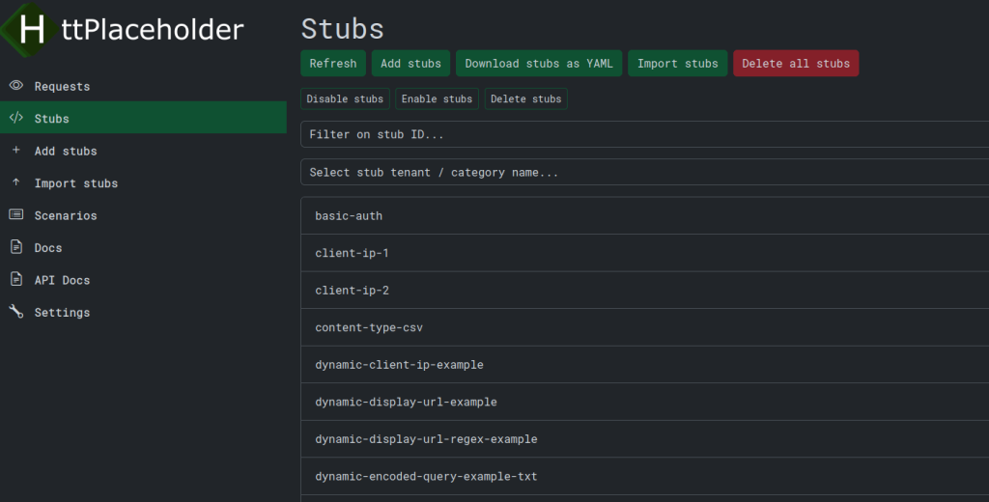The image size is (989, 502).
Task: Open Docs in the sidebar
Action: (x=143, y=247)
